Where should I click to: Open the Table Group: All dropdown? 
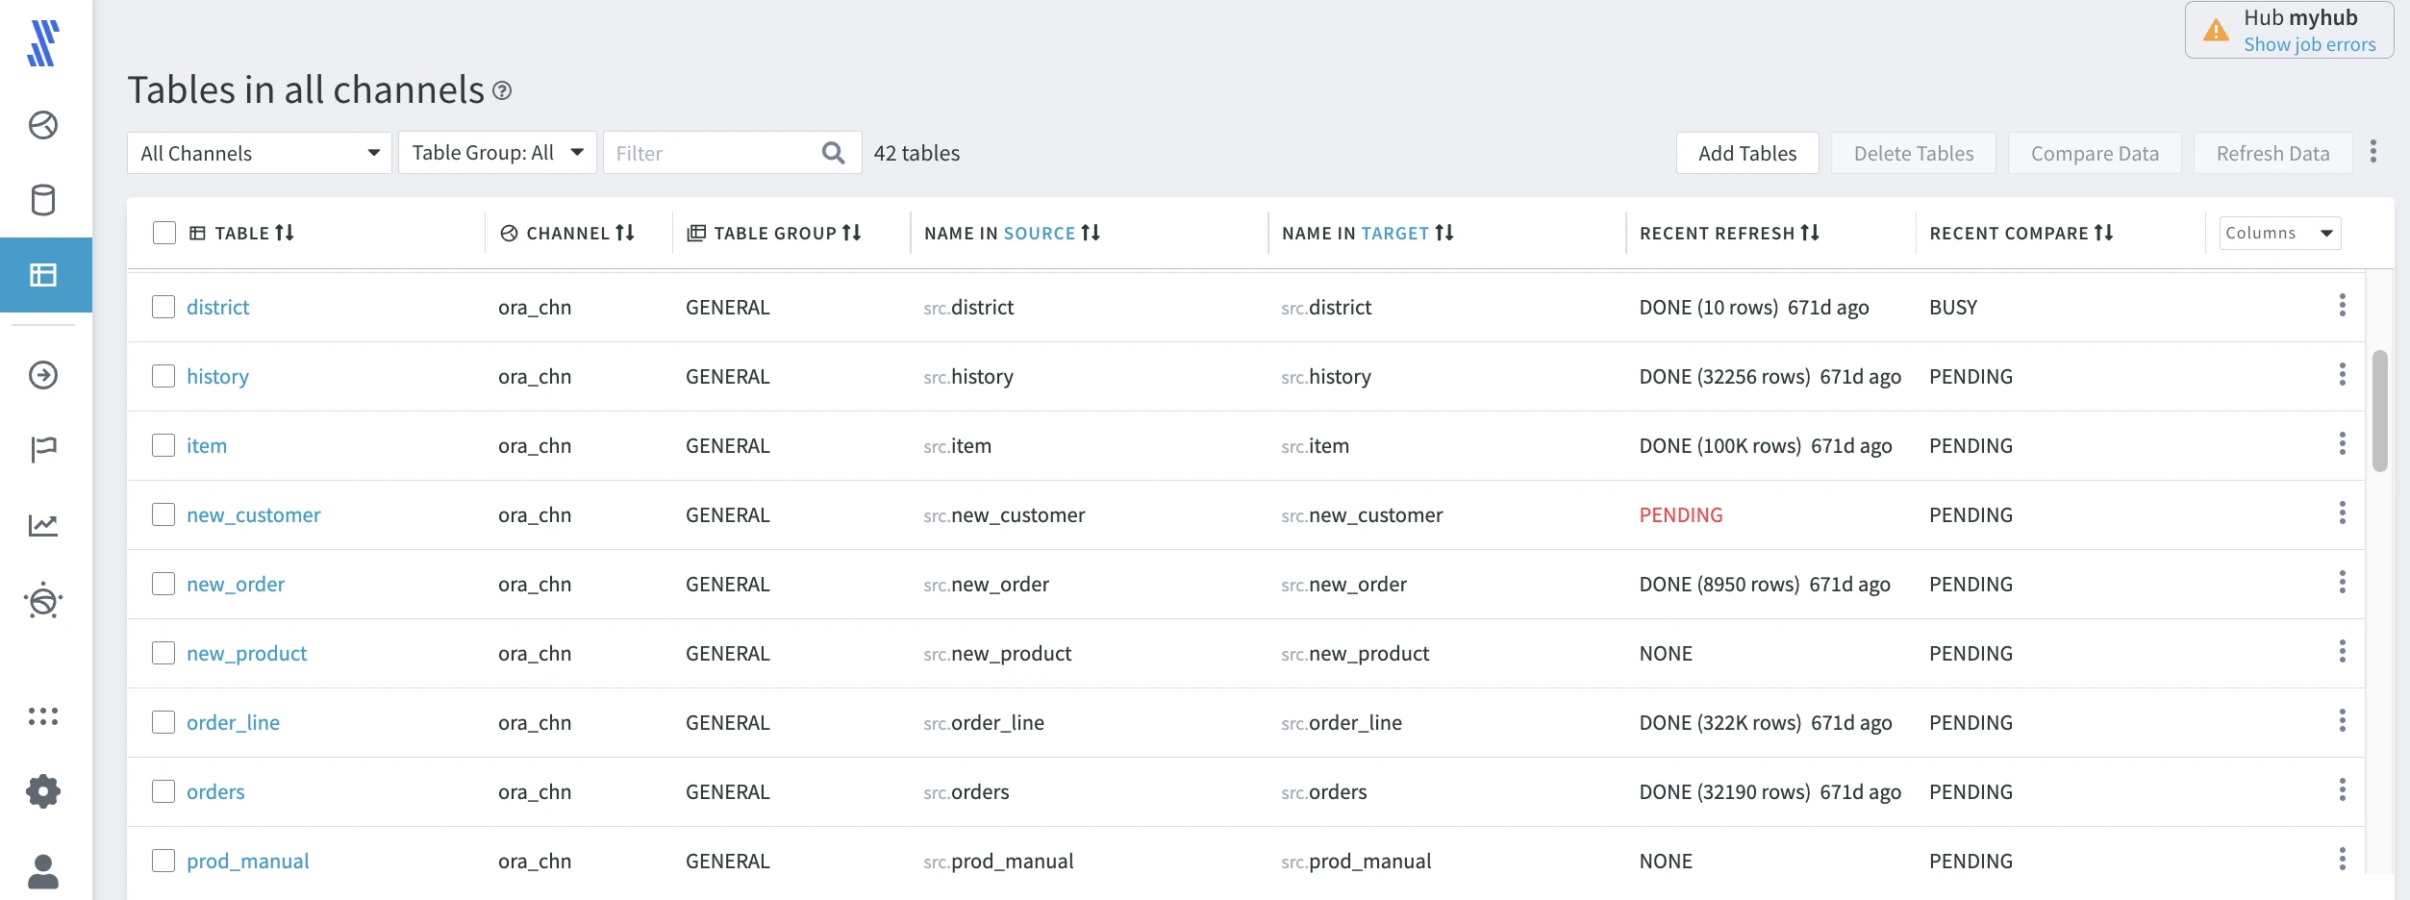click(x=497, y=153)
